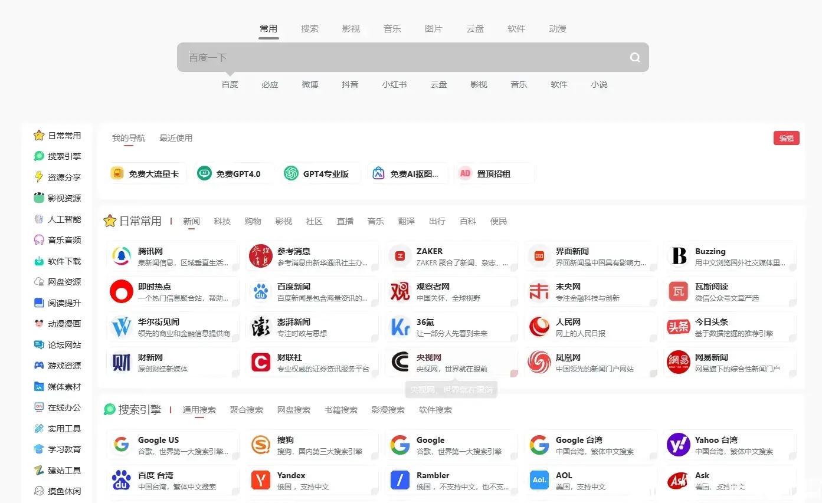The image size is (822, 503).
Task: Click the 华尔街见闻 W logo icon
Action: click(122, 327)
